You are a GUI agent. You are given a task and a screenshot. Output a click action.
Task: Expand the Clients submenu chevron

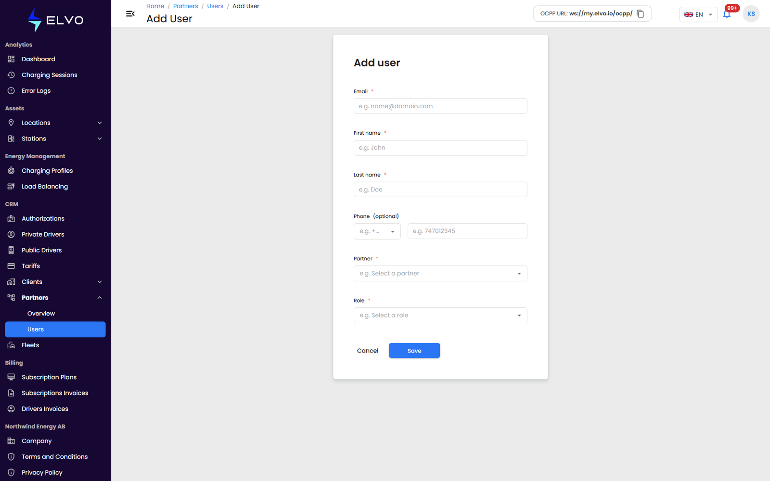pyautogui.click(x=100, y=282)
